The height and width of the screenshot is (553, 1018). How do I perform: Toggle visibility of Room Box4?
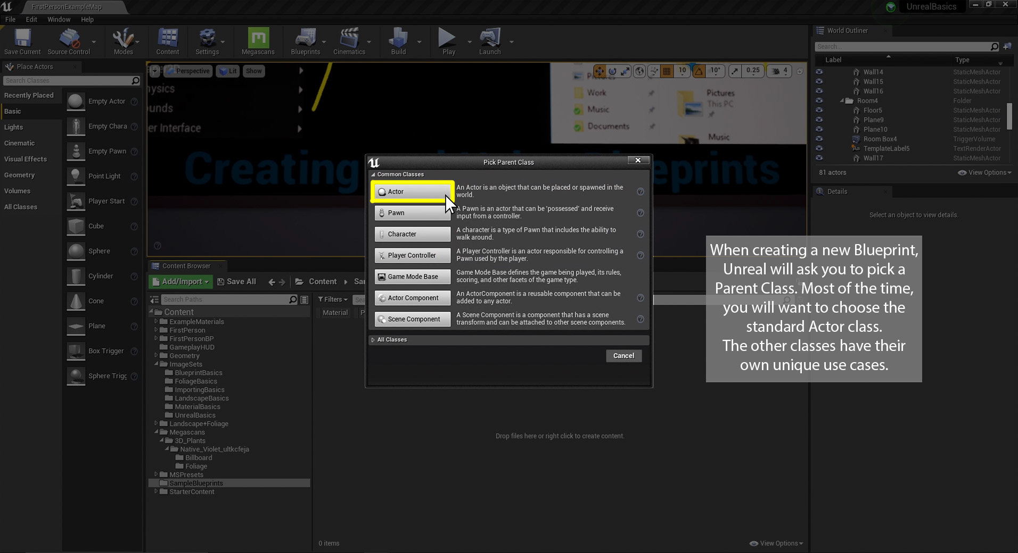[x=819, y=139]
